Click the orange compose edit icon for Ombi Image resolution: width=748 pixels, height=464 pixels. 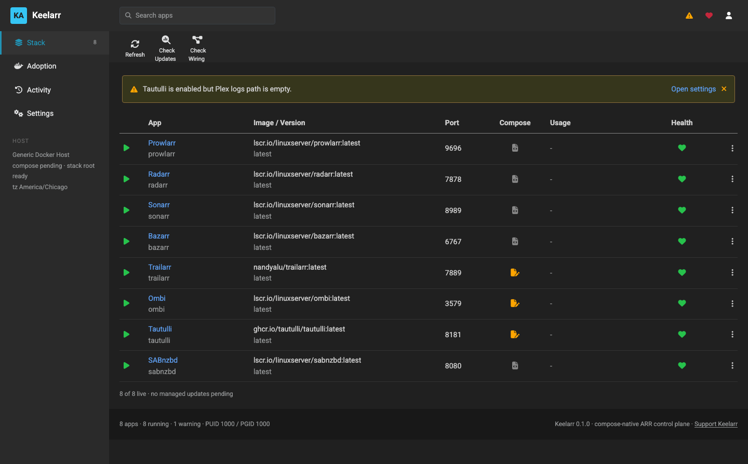coord(515,303)
